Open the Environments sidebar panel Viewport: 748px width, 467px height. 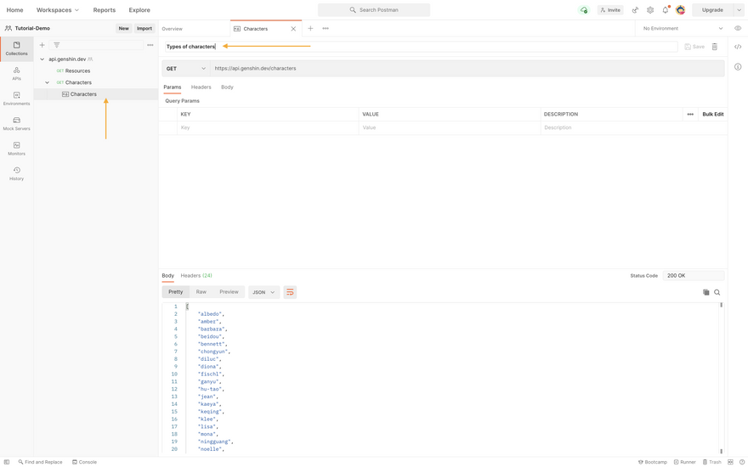tap(17, 98)
